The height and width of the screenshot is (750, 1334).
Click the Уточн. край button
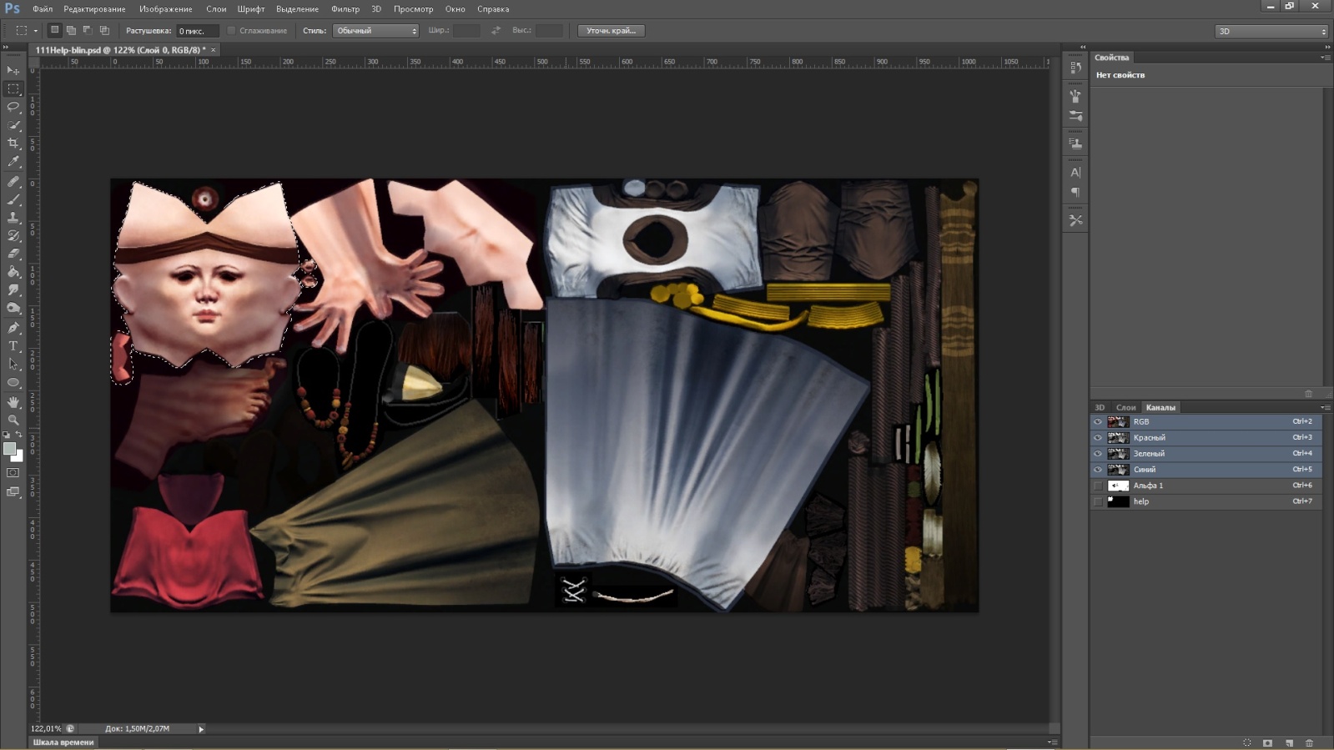tap(611, 31)
